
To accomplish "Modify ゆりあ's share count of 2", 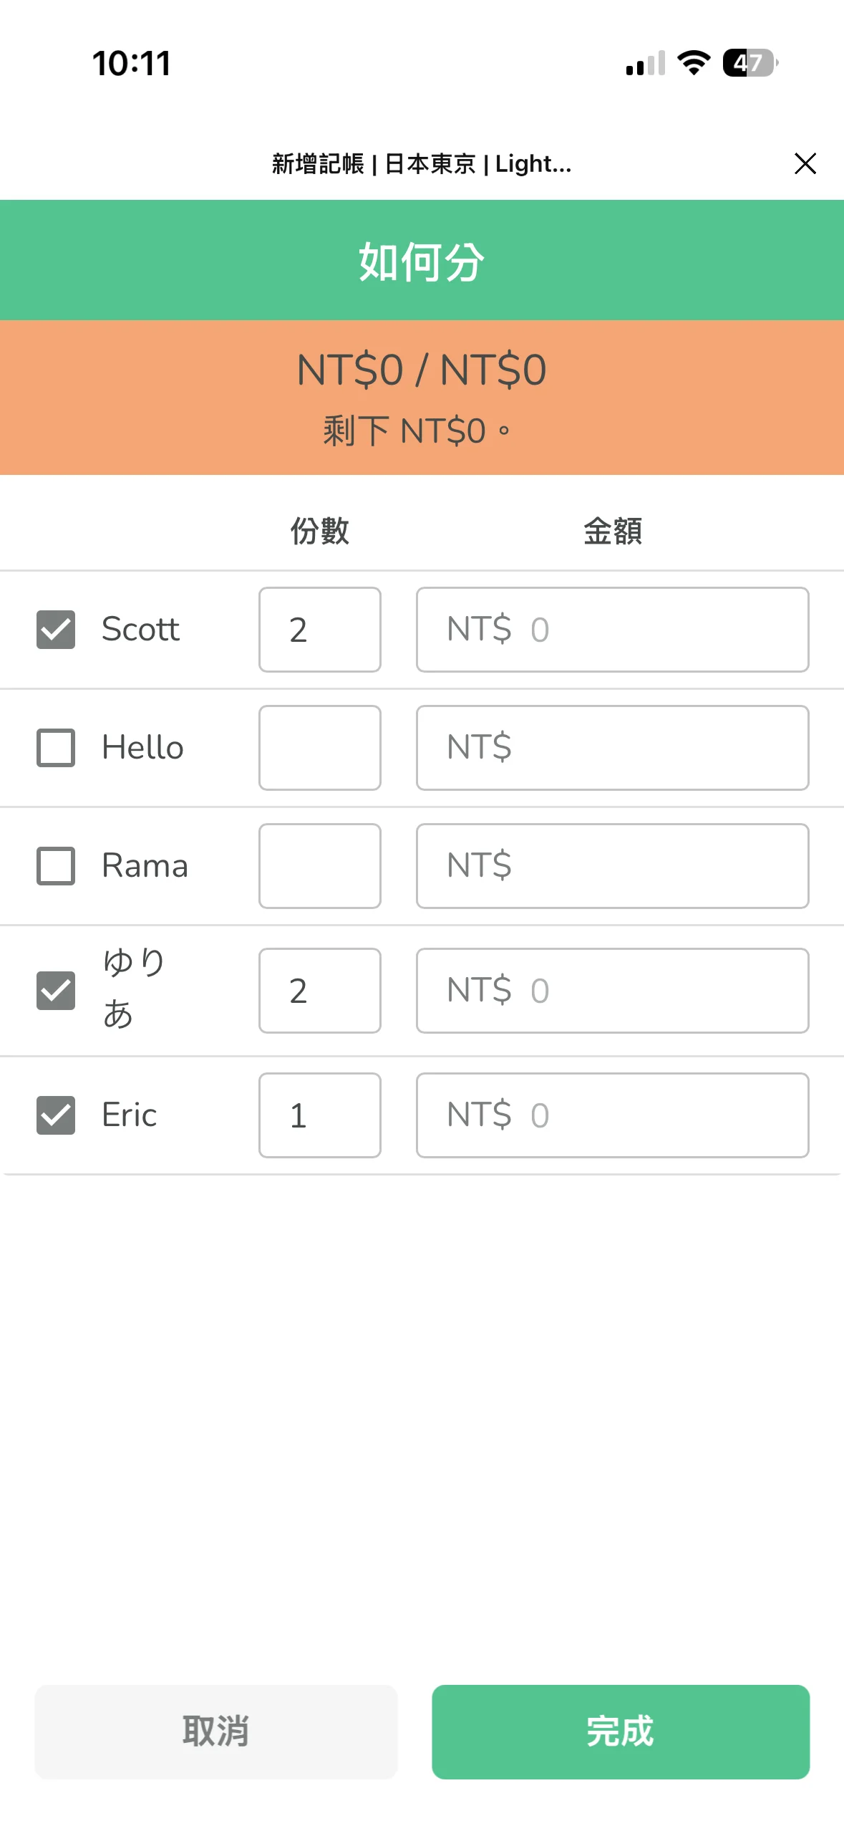I will click(x=319, y=991).
